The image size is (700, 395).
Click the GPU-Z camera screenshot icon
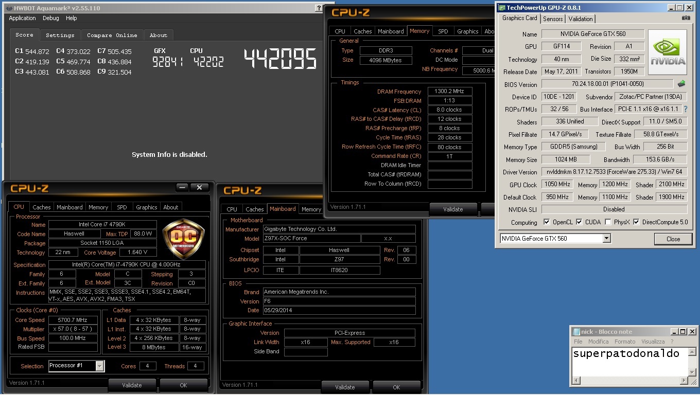point(686,18)
